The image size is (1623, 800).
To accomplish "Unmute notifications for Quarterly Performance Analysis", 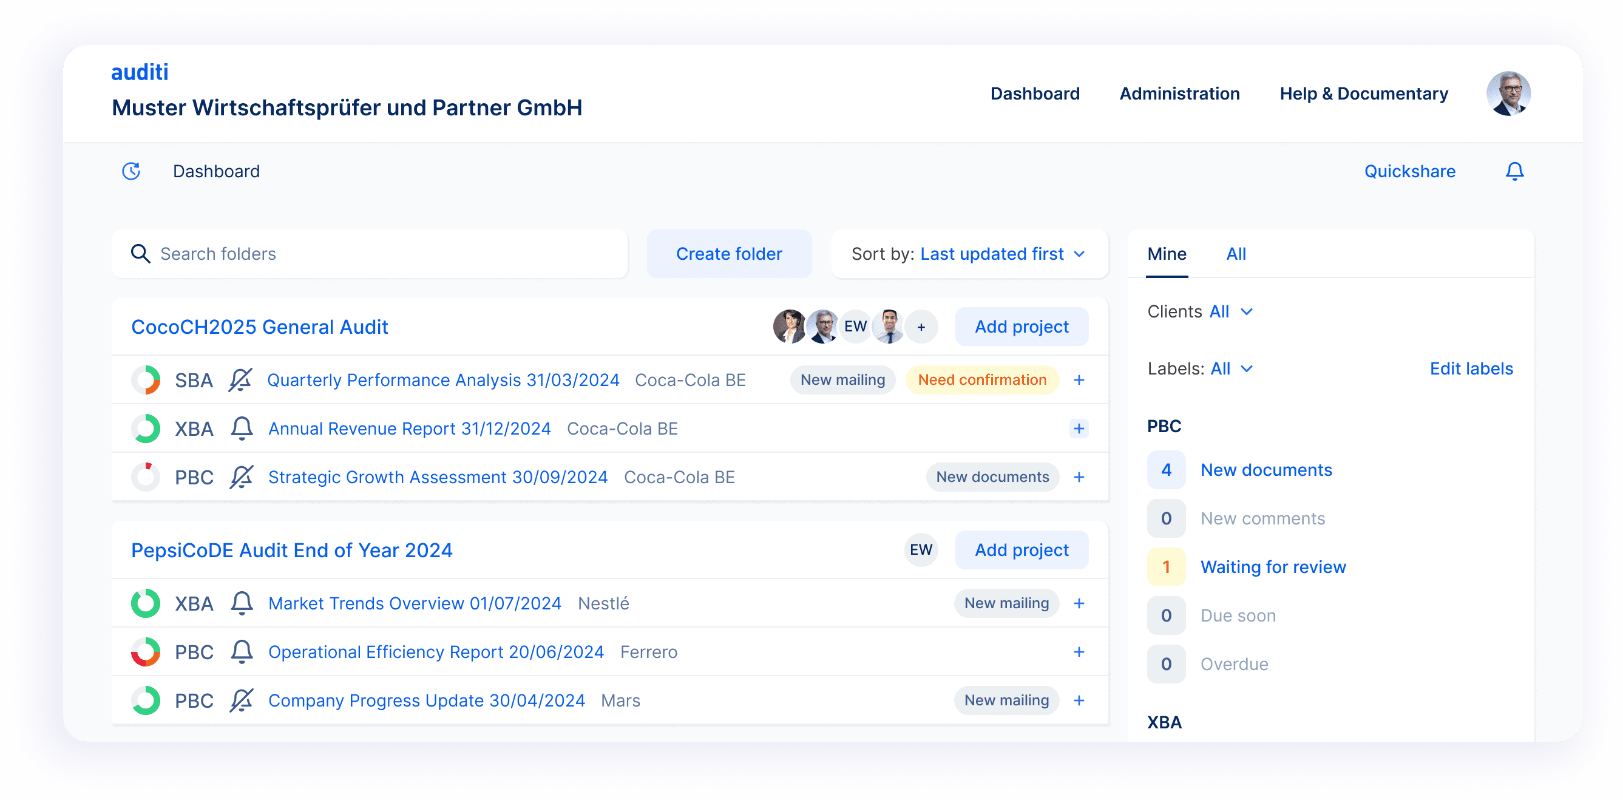I will point(240,381).
